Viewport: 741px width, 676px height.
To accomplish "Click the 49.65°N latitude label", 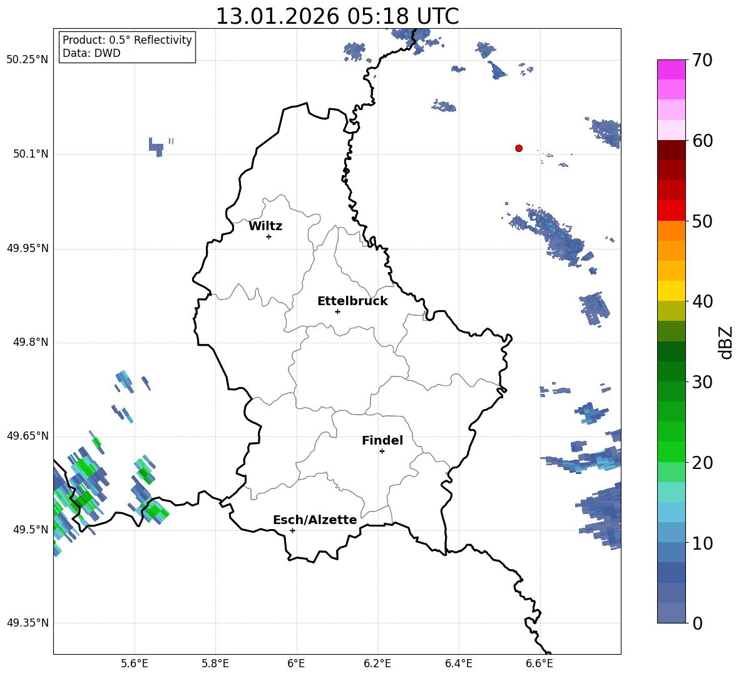I will click(x=28, y=436).
